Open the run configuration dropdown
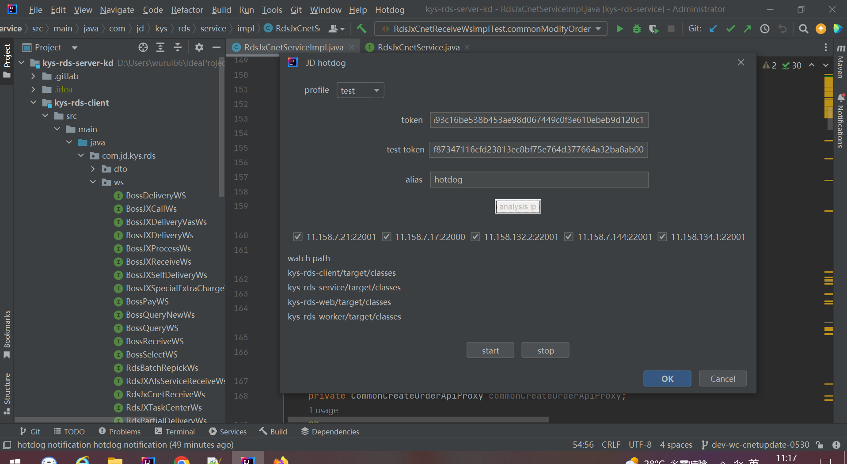This screenshot has height=464, width=847. tap(490, 29)
